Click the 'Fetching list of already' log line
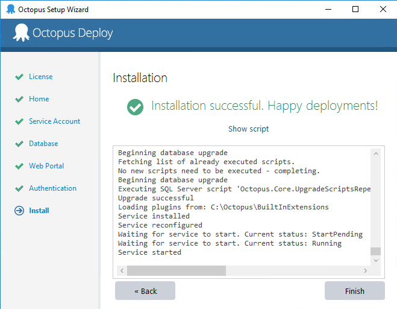397x309 pixels. click(207, 162)
